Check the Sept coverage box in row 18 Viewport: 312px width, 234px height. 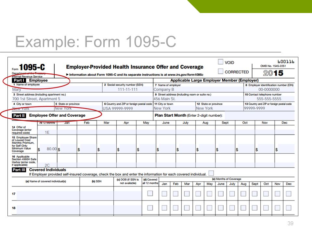254,208
